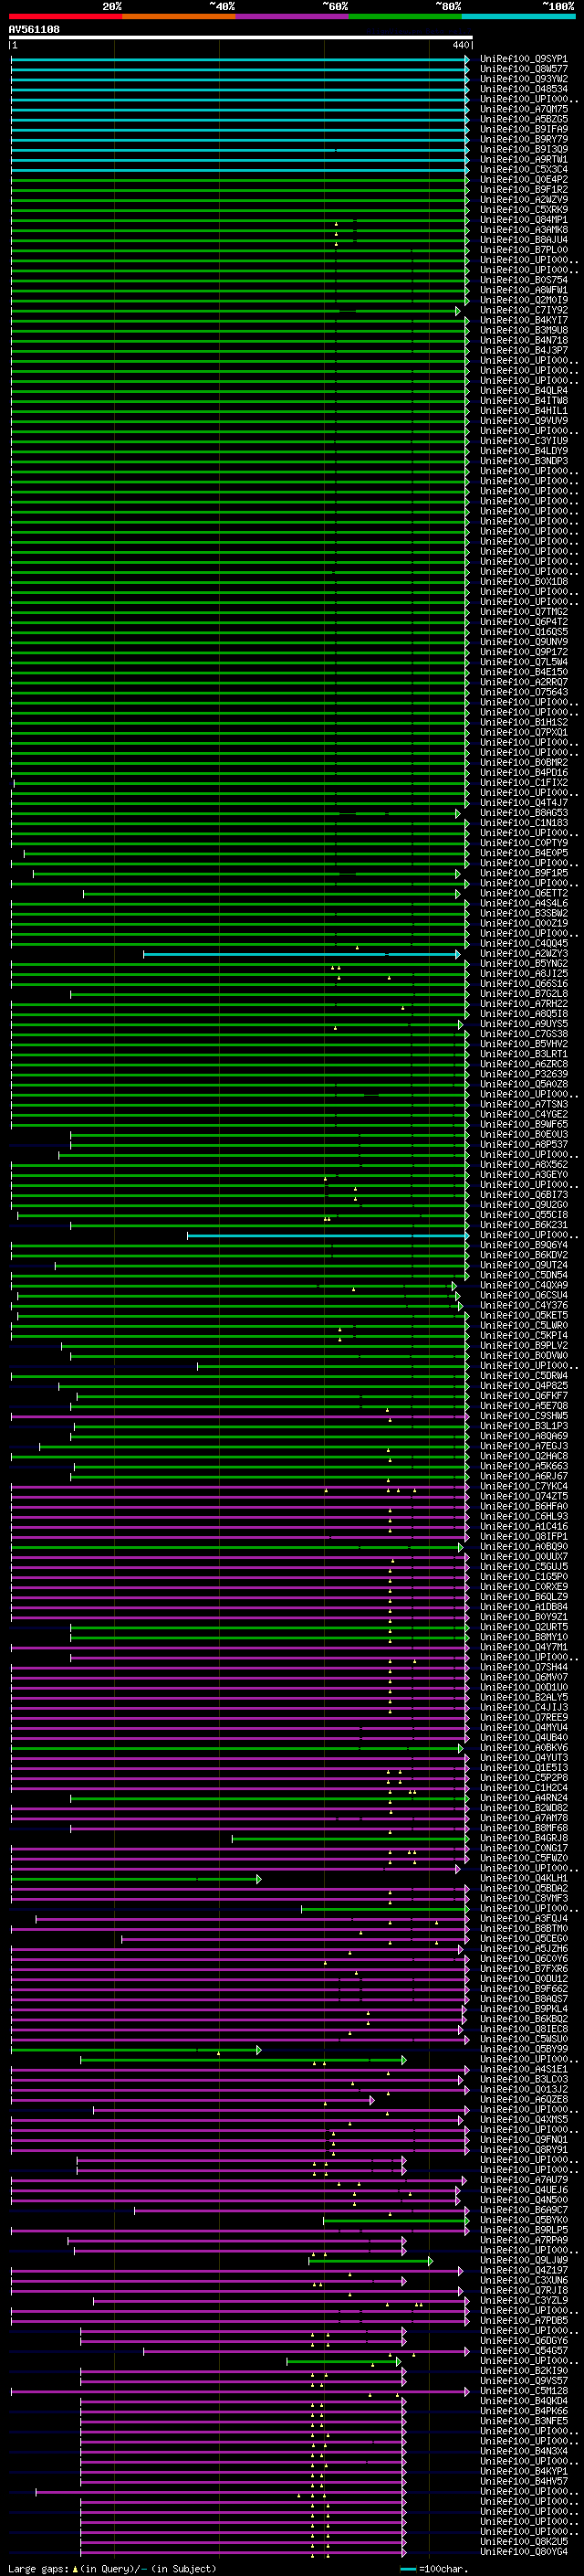Select hit label UniRef100_C5LWR0
The height and width of the screenshot is (2576, 584).
[524, 1325]
